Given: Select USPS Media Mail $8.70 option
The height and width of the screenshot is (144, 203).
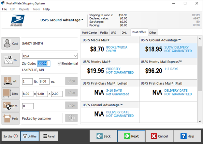Looking at the screenshot, I should coord(110,47).
